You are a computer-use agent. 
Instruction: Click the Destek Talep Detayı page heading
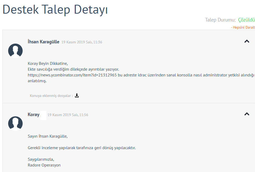55,10
